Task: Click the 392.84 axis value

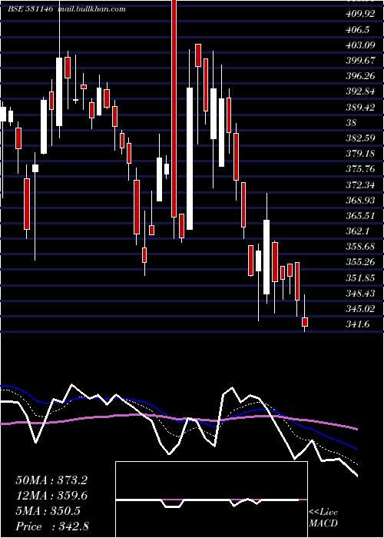Action: click(360, 91)
